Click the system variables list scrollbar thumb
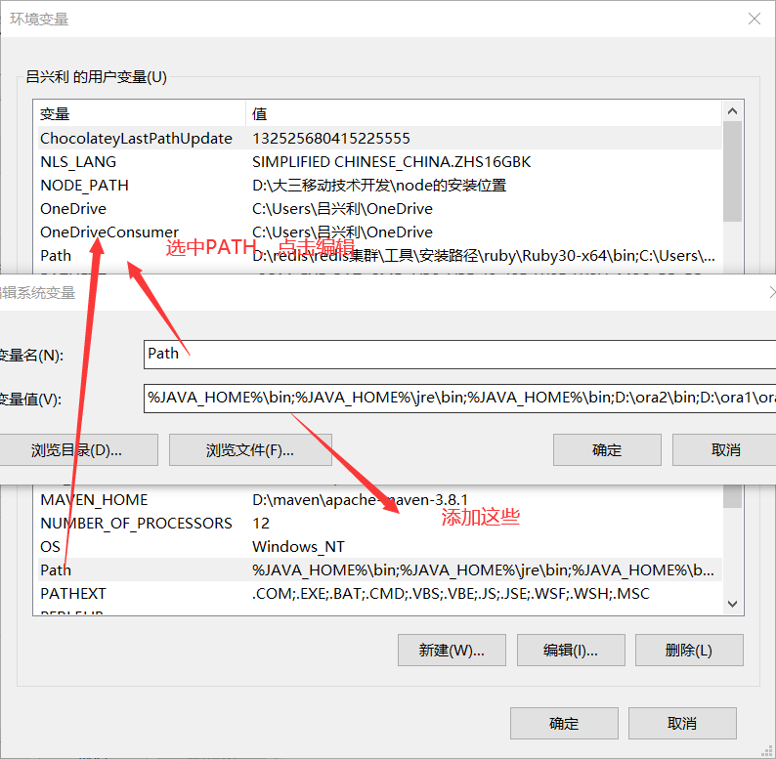The width and height of the screenshot is (776, 759). tap(732, 496)
